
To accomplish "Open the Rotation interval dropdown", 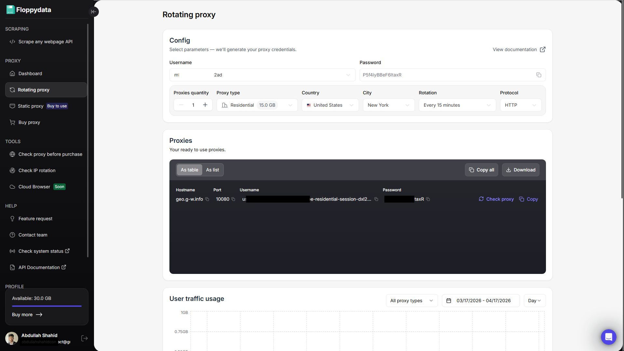I will pyautogui.click(x=457, y=105).
